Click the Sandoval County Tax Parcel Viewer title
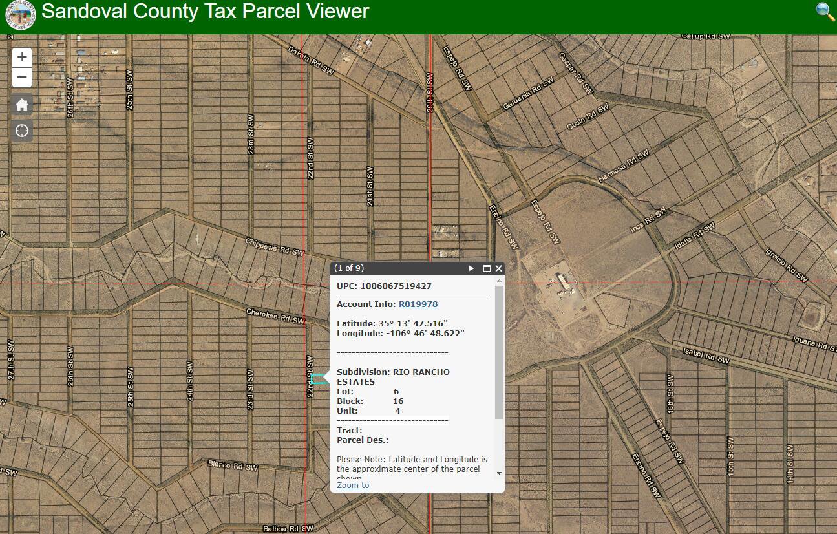This screenshot has height=534, width=837. [x=206, y=12]
